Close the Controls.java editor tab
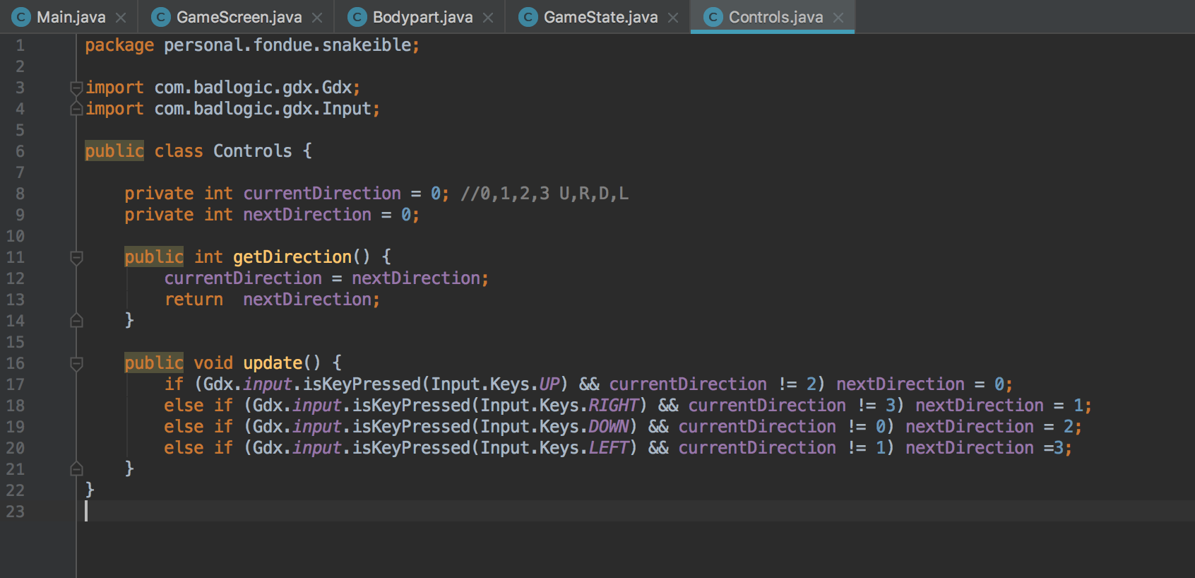1195x578 pixels. coord(838,18)
